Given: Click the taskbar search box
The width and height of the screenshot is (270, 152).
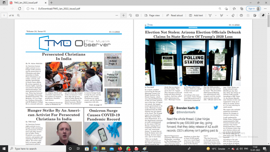Looking at the screenshot, I should [37, 149].
